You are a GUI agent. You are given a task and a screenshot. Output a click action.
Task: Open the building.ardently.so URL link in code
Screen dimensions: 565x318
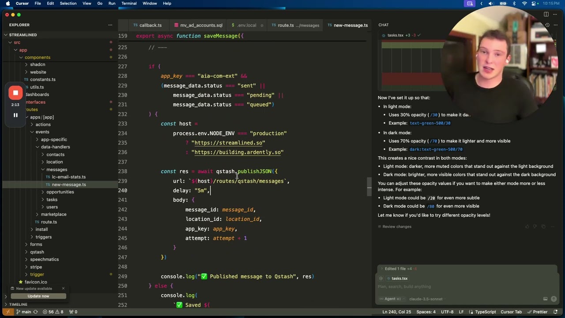(237, 152)
